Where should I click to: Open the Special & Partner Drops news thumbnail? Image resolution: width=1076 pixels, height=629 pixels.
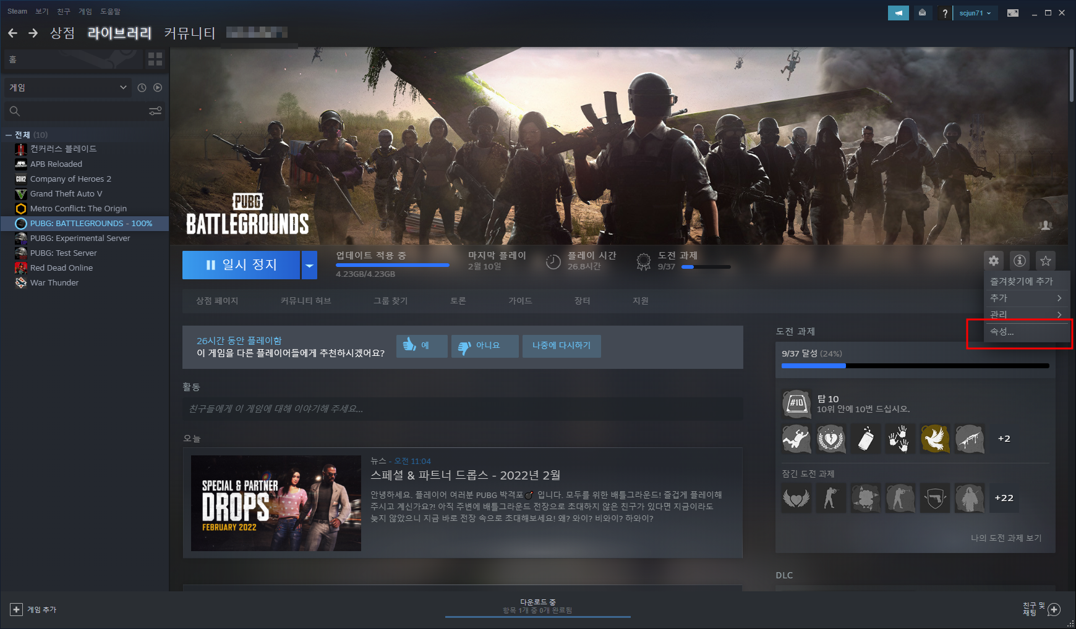pyautogui.click(x=276, y=503)
